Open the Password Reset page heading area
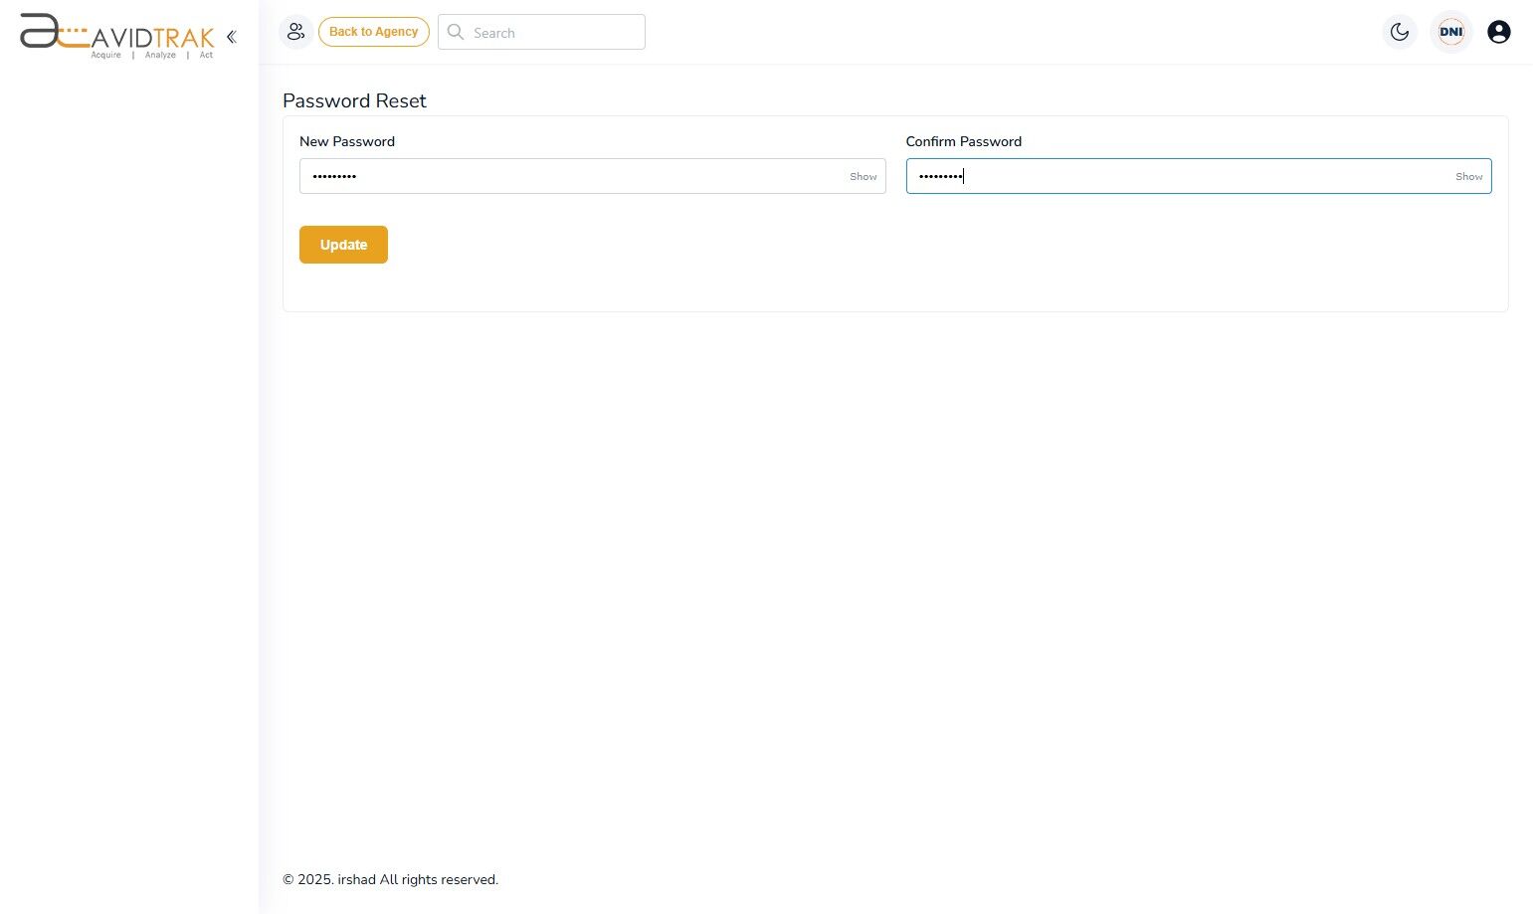This screenshot has height=914, width=1533. point(354,100)
